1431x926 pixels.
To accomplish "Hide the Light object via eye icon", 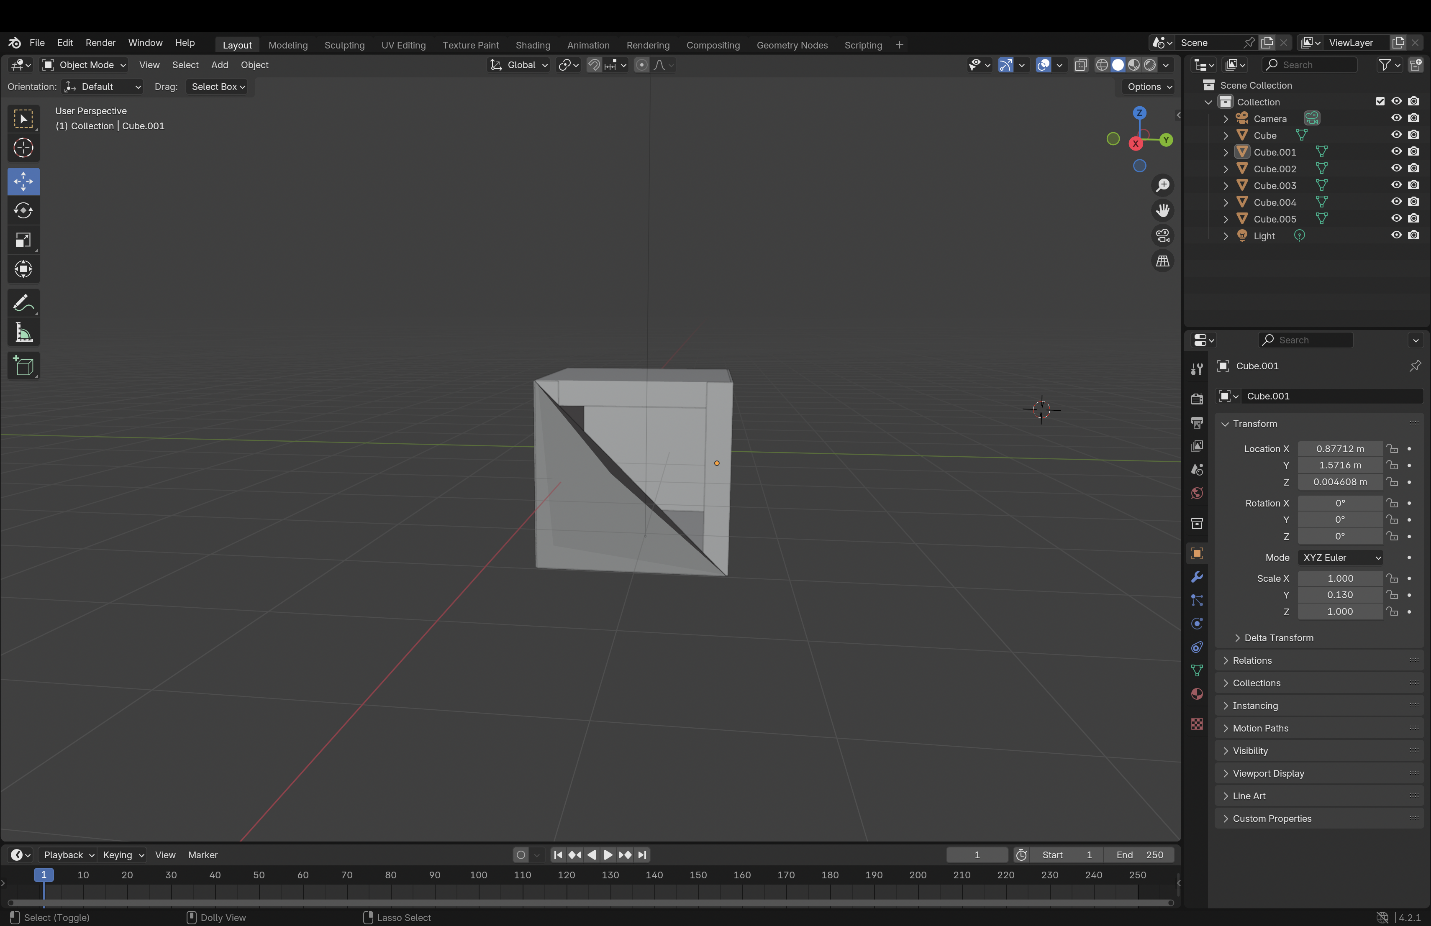I will (x=1396, y=235).
